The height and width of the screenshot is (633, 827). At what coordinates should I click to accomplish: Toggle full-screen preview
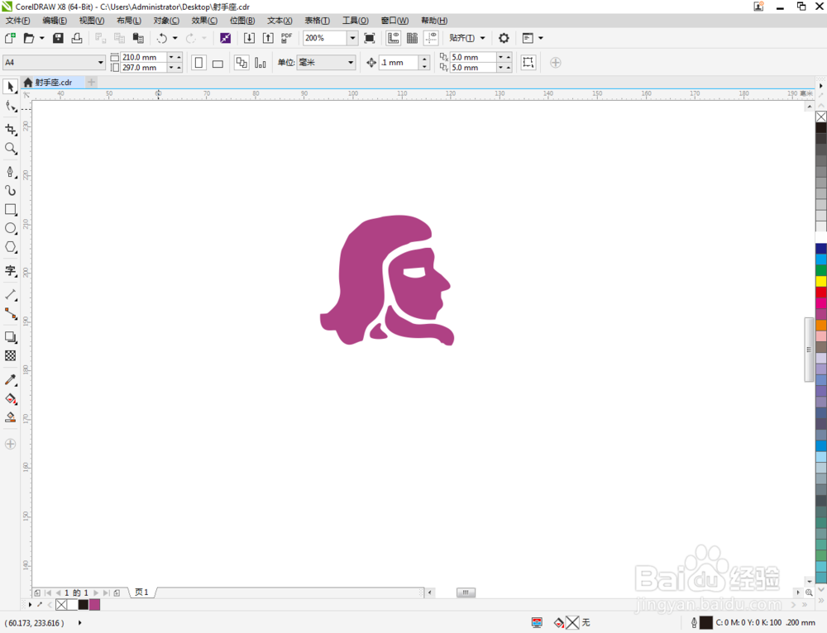(370, 38)
